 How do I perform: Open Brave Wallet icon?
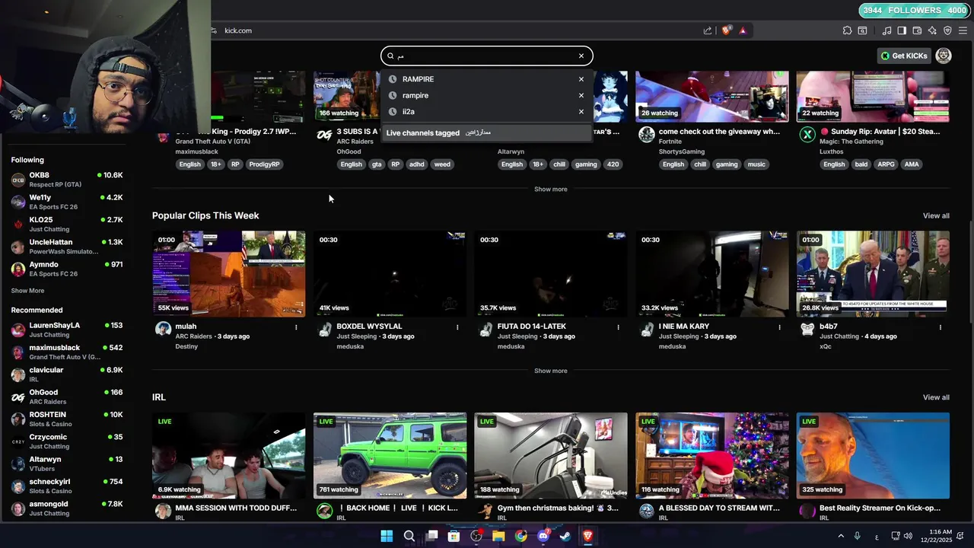click(x=917, y=30)
